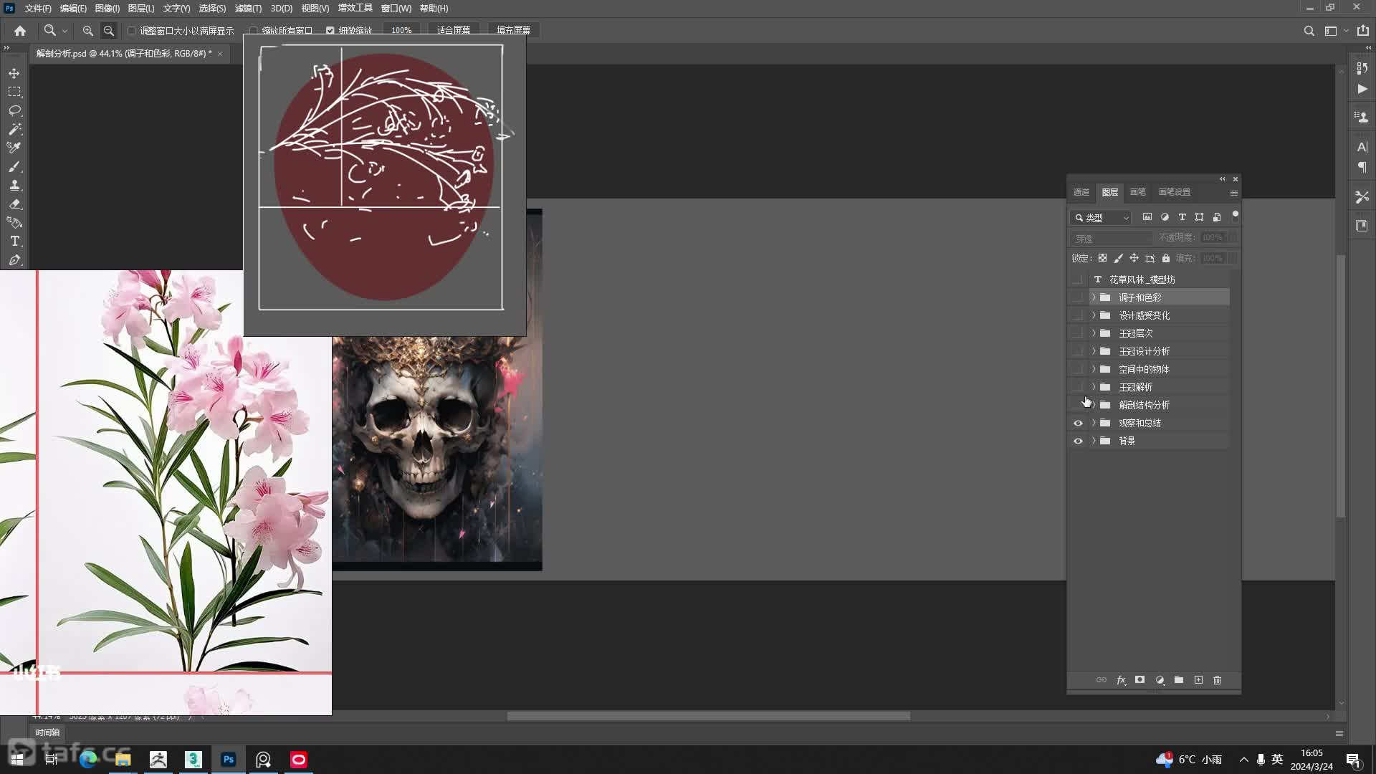This screenshot has width=1376, height=774.
Task: Switch to the 画笔设置 tab
Action: click(x=1174, y=192)
